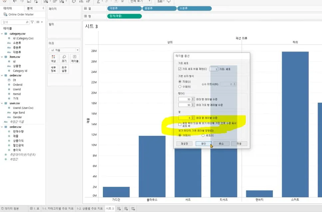322x212 pixels.
Task: Toggle the 가로 세로 비율 제한 checkbox
Action: [180, 69]
